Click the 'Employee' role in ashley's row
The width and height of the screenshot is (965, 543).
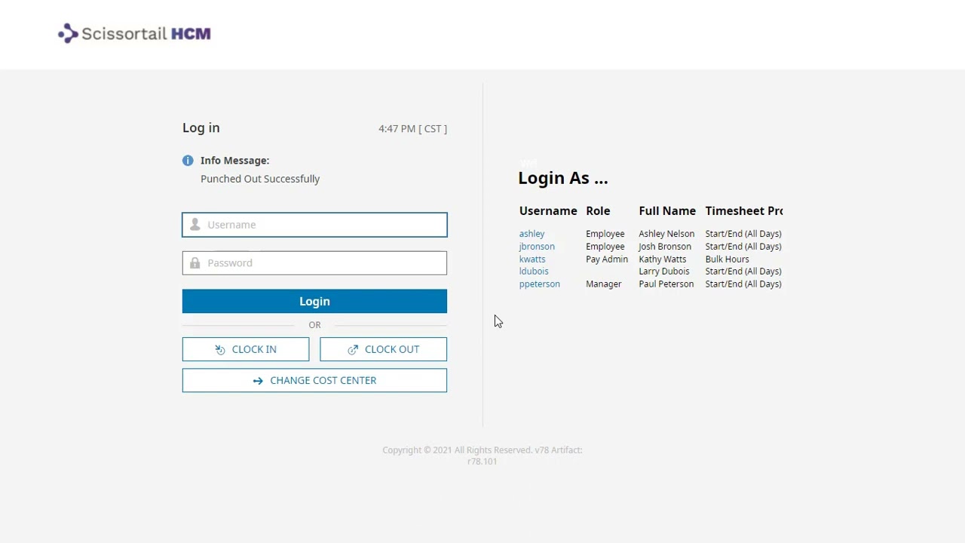pos(605,234)
